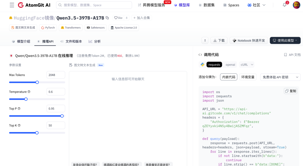The image size is (303, 166).
Task: Switch to the 推理API tab
Action: 45,41
